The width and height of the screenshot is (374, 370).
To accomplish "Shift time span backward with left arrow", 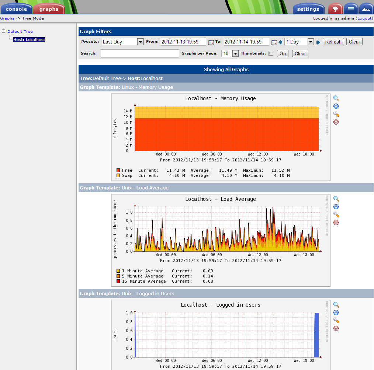I will coord(280,42).
